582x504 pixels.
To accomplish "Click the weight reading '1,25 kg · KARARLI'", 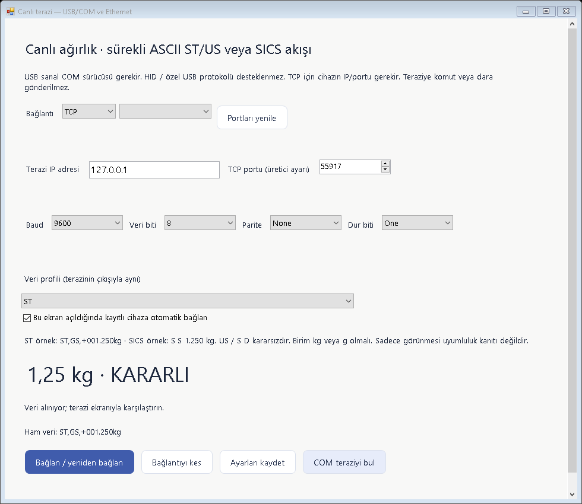I will pos(108,375).
